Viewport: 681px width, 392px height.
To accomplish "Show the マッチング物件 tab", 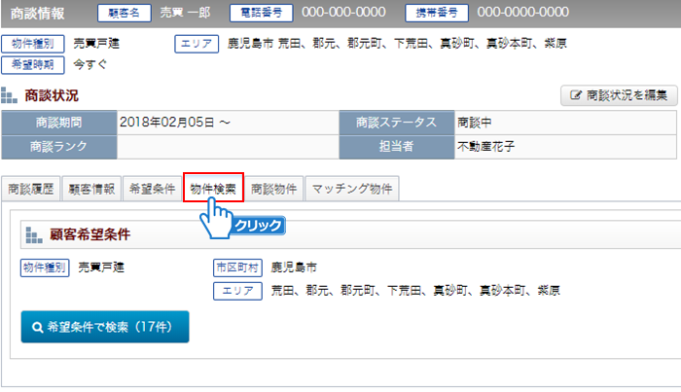I will coord(350,189).
